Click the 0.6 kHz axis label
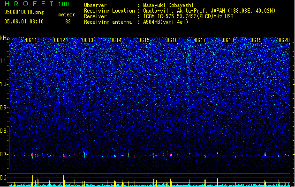 pyautogui.click(x=4, y=178)
